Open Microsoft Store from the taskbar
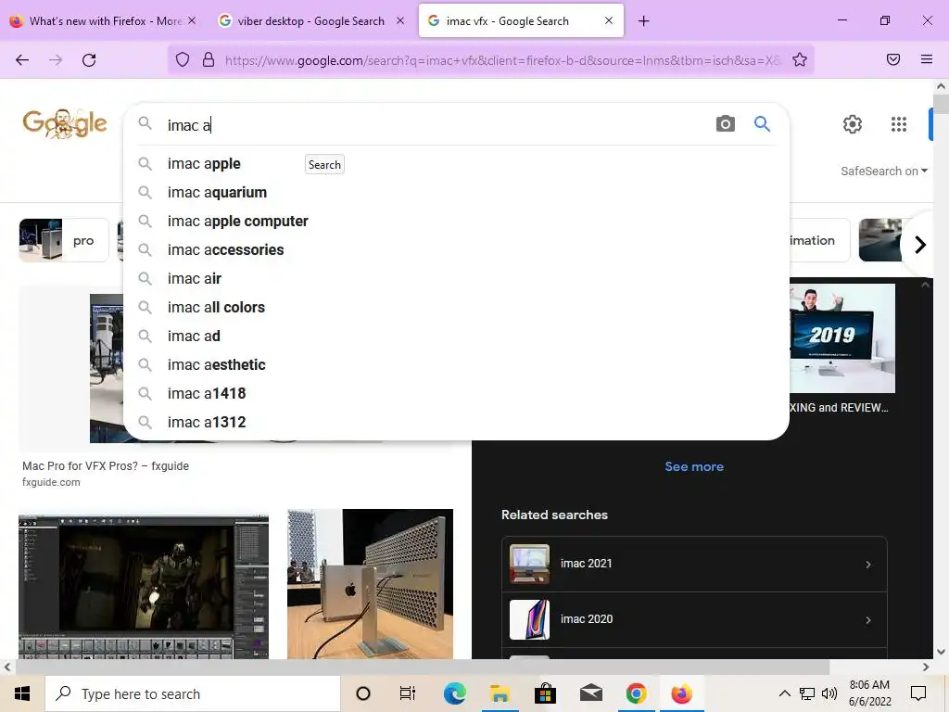949x712 pixels. coord(545,693)
